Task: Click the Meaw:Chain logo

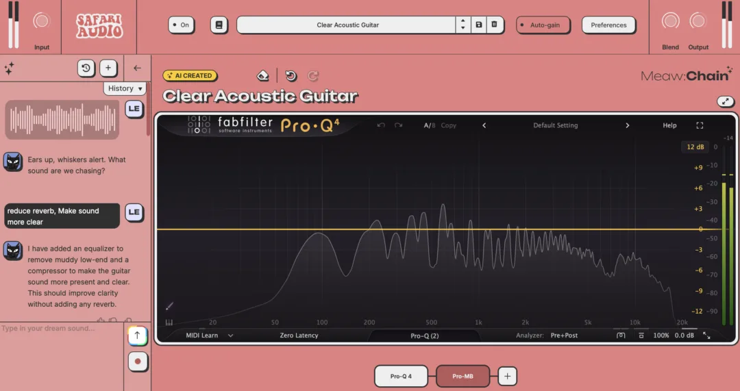Action: (687, 75)
